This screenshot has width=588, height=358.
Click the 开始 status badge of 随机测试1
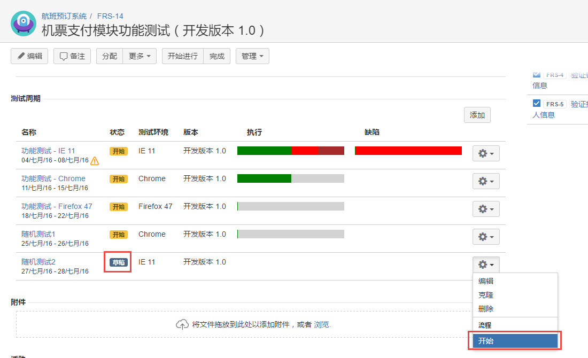tap(119, 234)
